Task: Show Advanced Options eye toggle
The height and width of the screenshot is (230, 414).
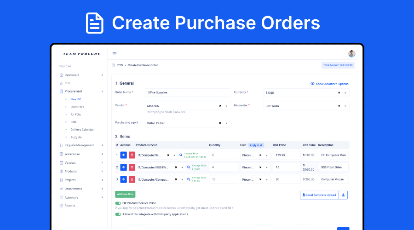Action: click(312, 84)
